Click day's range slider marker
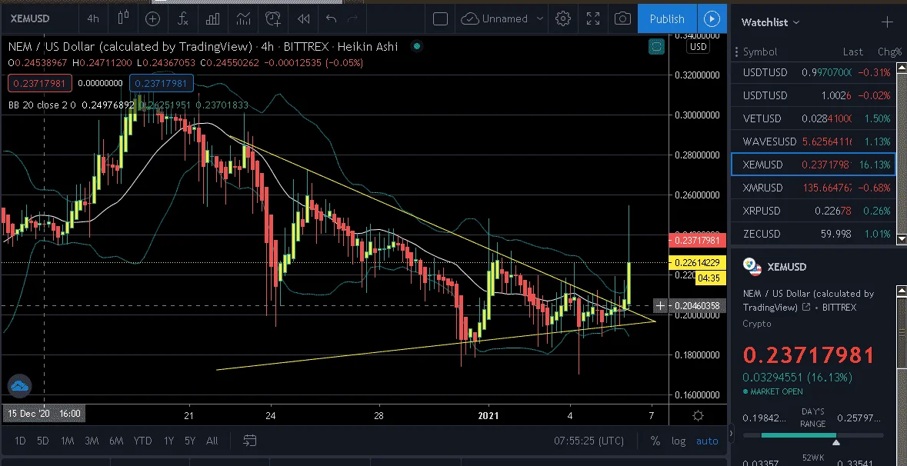 click(x=836, y=442)
